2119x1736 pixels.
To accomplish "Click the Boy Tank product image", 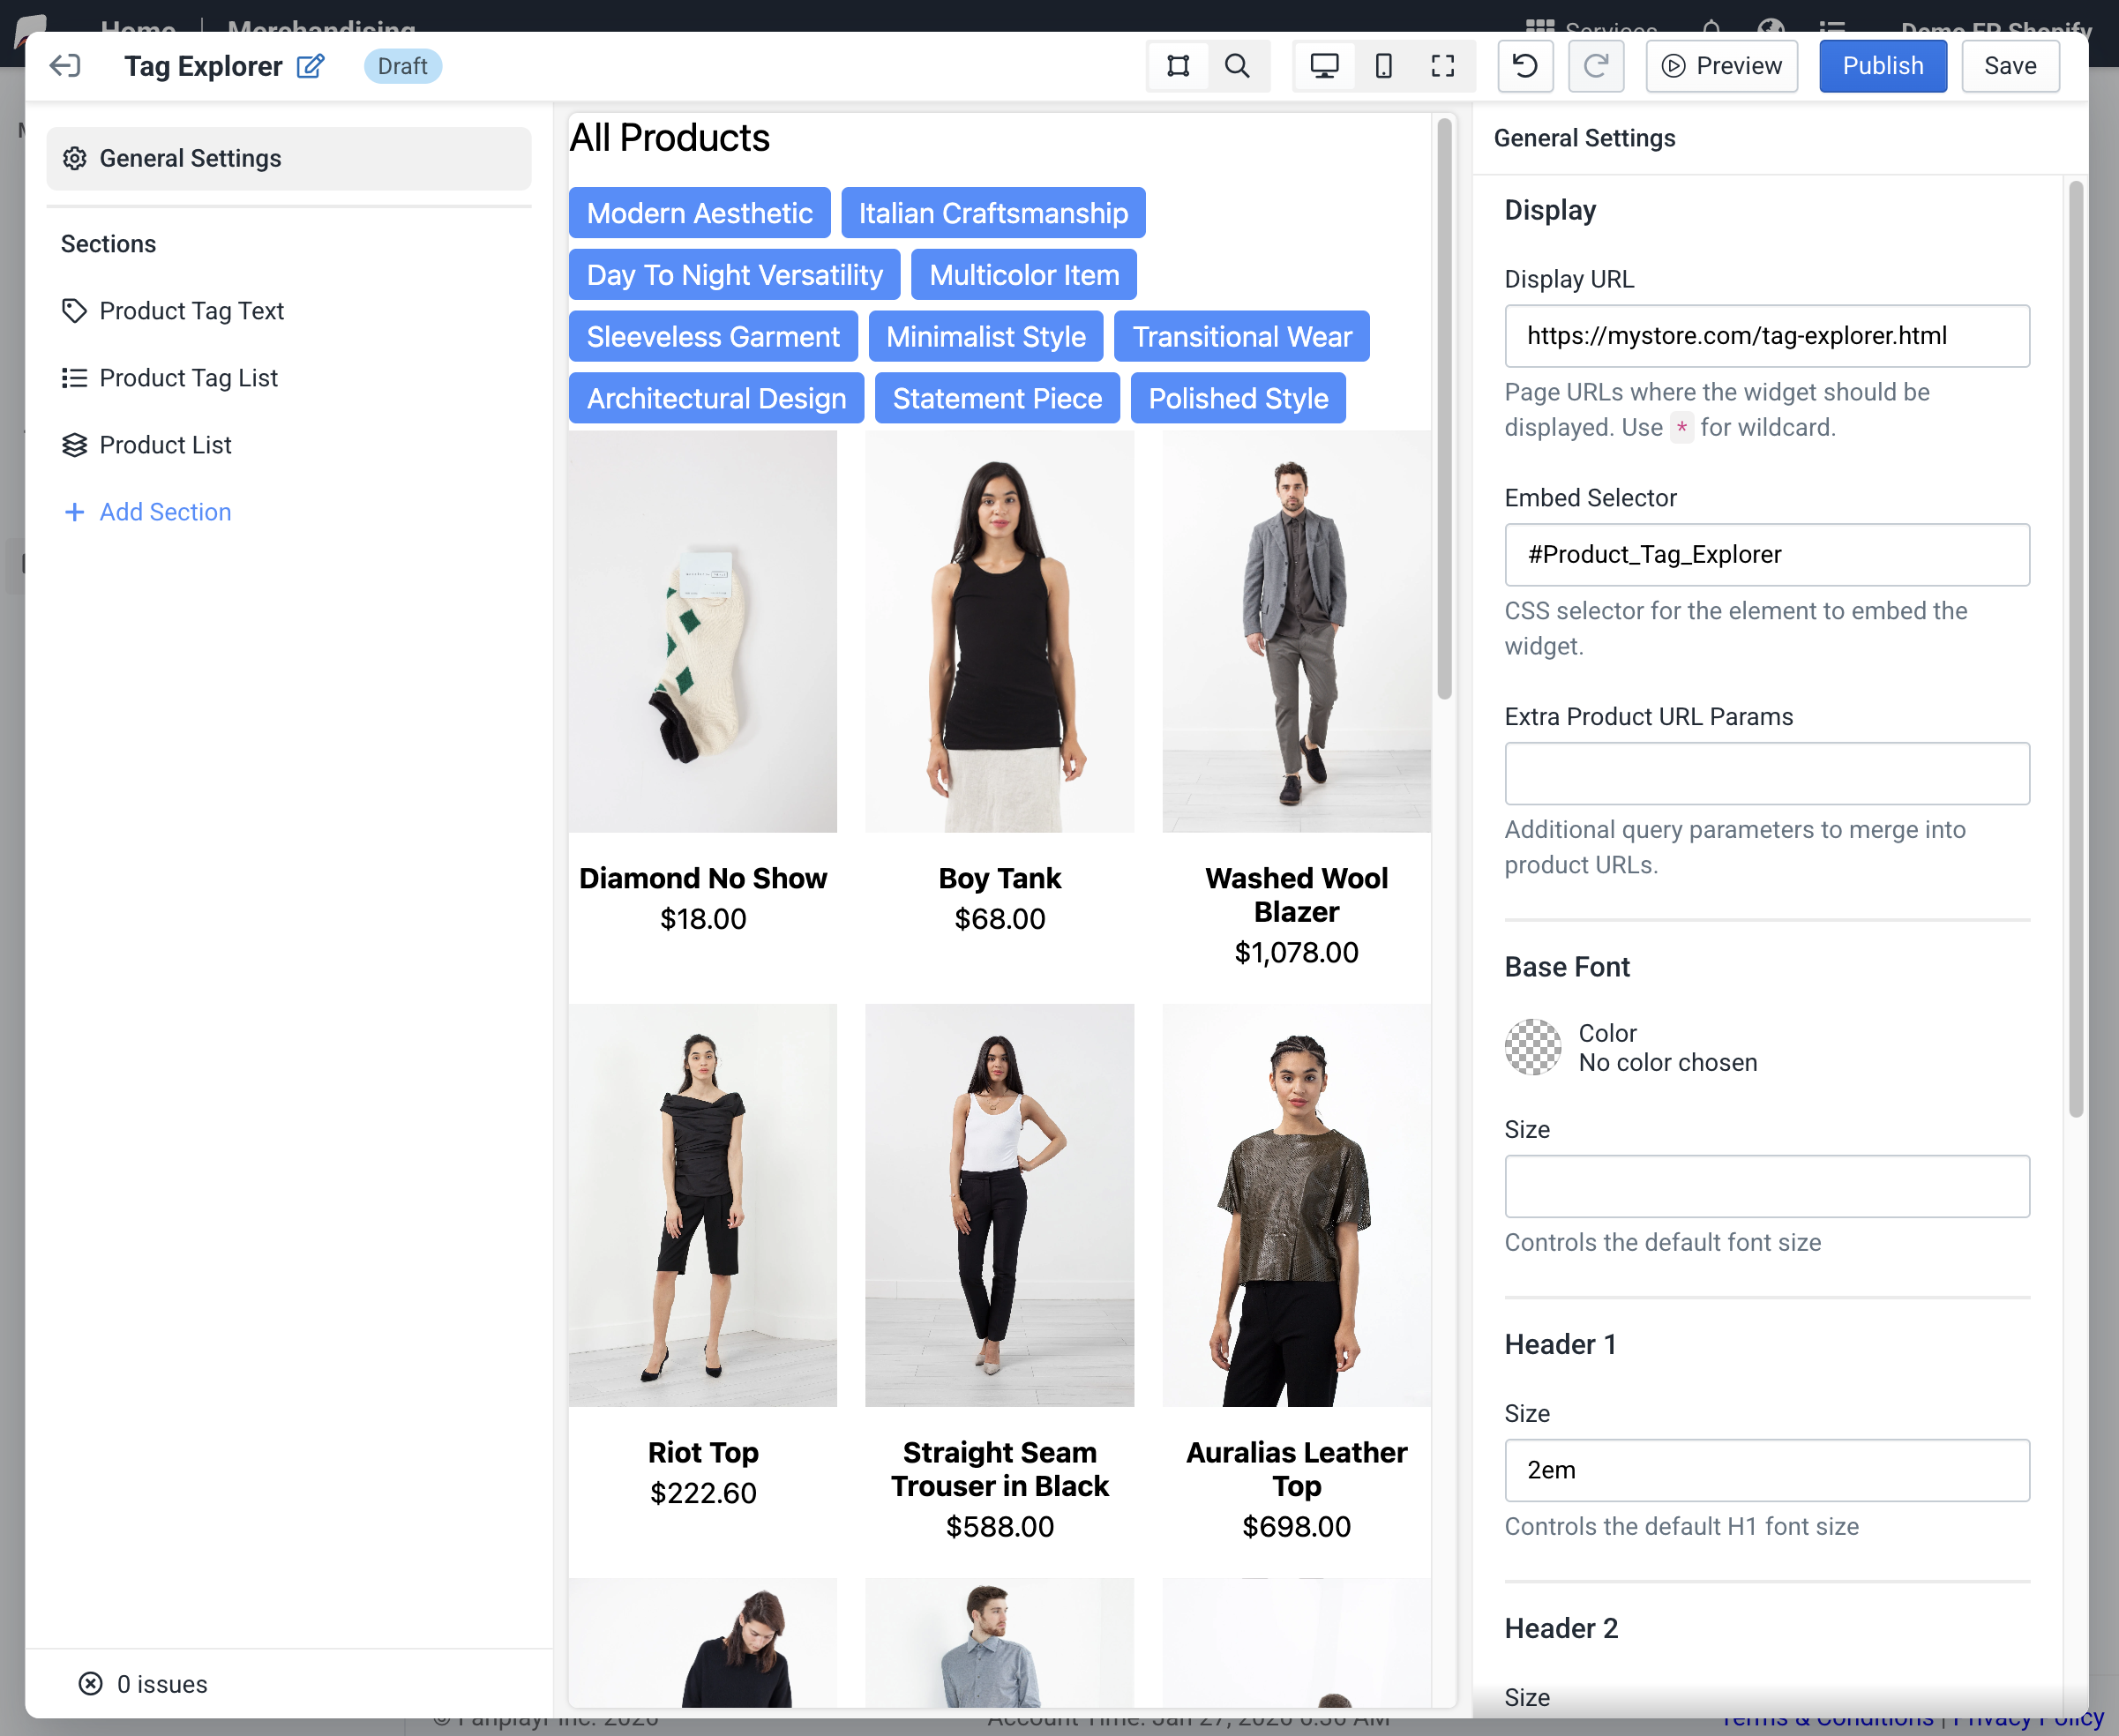I will [x=1000, y=632].
